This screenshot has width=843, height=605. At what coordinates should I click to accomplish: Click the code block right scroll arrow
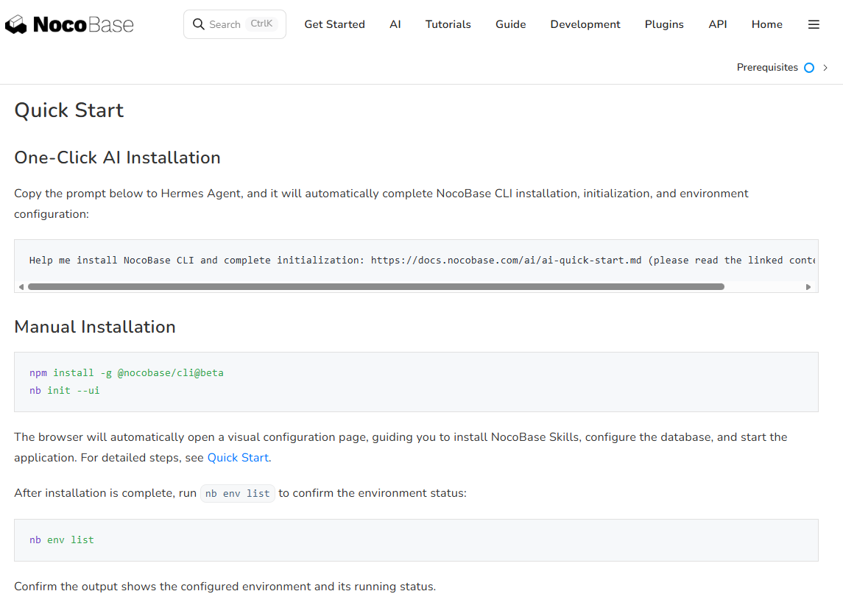click(808, 287)
